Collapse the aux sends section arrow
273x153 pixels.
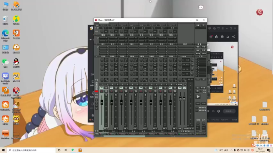[96, 35]
